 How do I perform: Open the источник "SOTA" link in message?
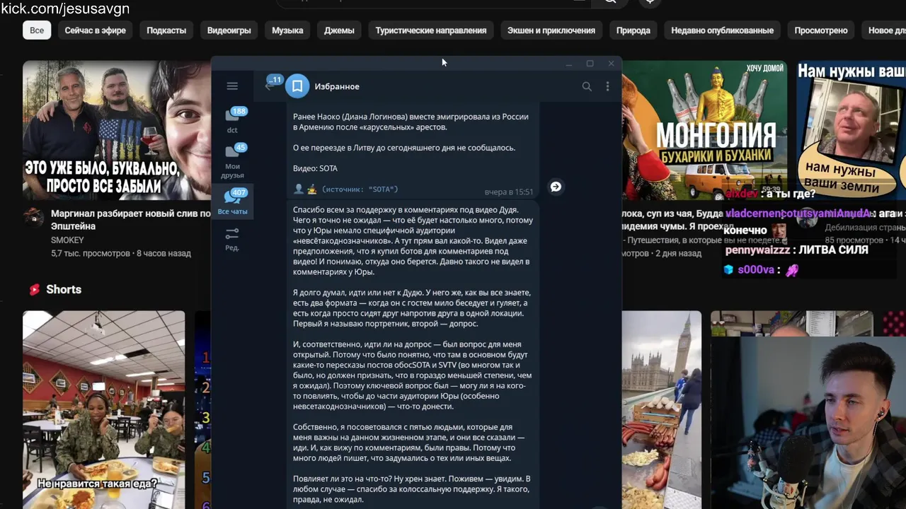pos(360,189)
